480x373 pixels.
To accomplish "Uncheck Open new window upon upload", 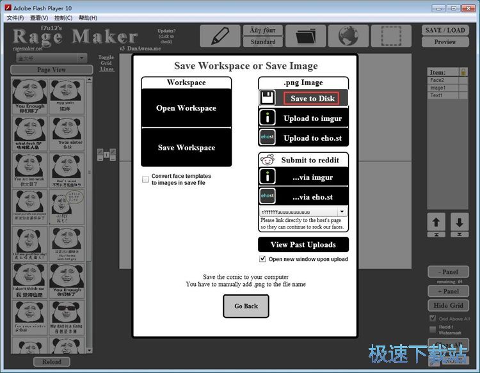I will [x=262, y=259].
